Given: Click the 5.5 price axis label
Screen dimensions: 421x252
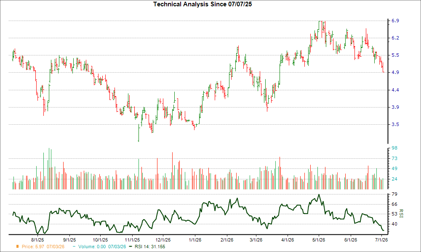Looking at the screenshot, I should 395,55.
